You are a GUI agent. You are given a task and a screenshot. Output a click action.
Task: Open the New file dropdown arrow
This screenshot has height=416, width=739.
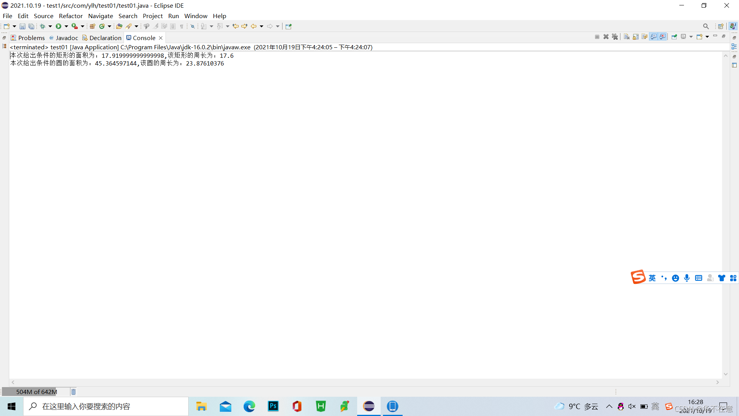[14, 27]
